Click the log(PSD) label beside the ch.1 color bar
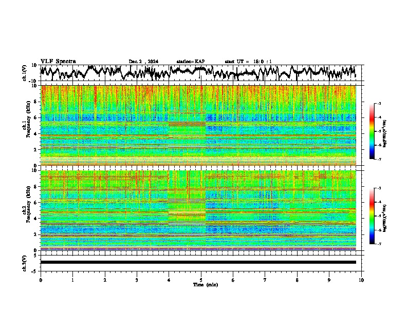 pos(385,134)
